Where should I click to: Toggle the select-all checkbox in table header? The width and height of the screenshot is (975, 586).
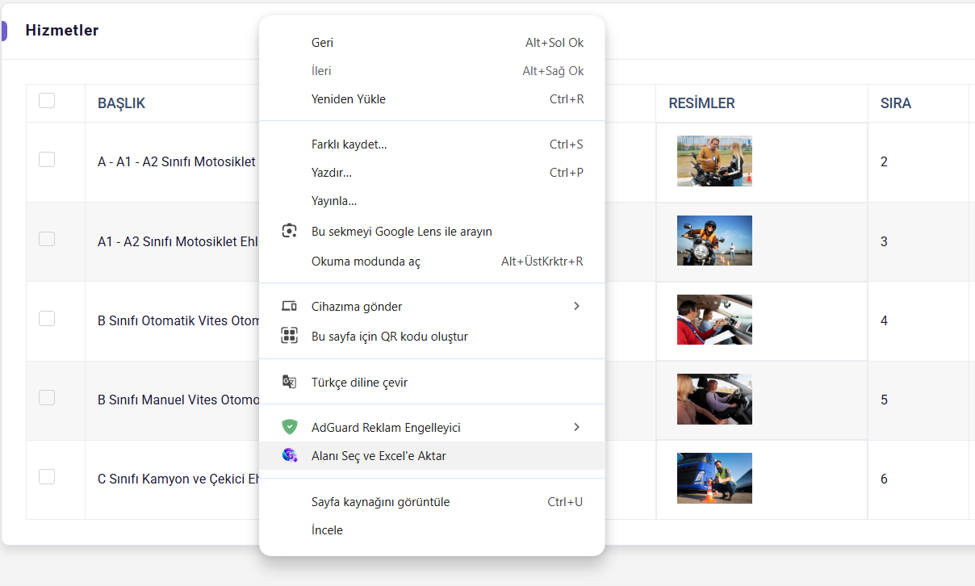(x=47, y=100)
